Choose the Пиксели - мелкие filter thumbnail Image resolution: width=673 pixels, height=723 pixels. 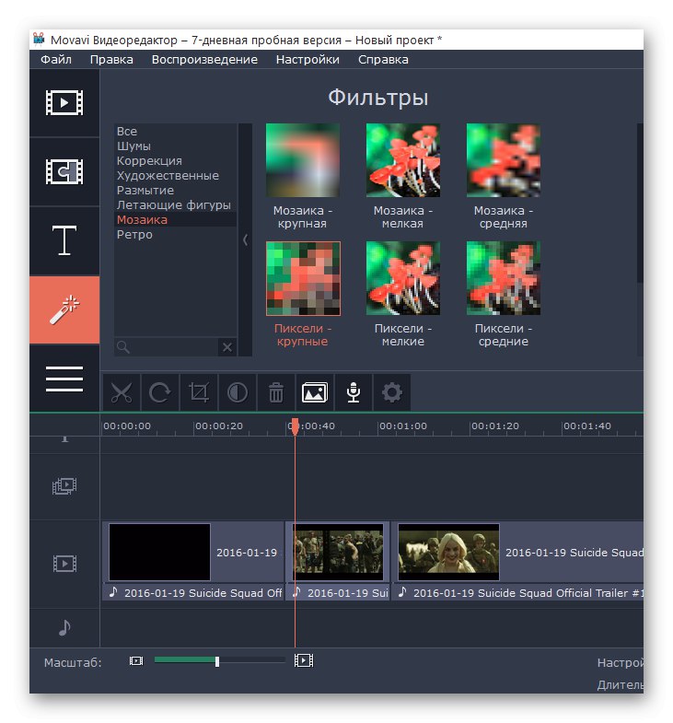(x=403, y=278)
